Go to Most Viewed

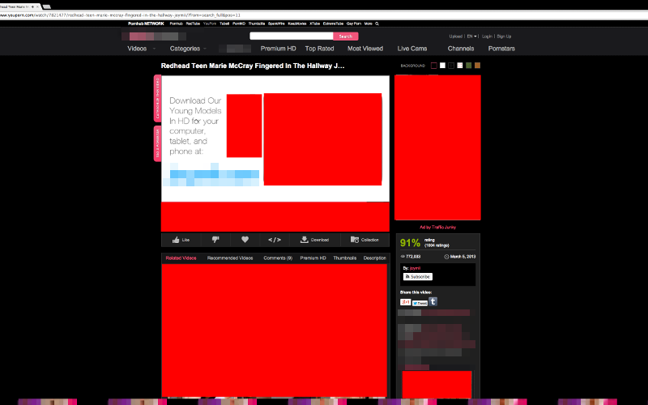[x=365, y=49]
